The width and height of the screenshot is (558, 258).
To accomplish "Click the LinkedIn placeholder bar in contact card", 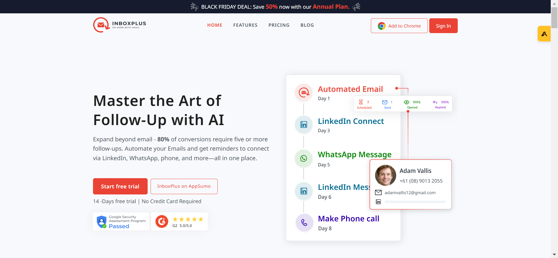I will point(415,202).
